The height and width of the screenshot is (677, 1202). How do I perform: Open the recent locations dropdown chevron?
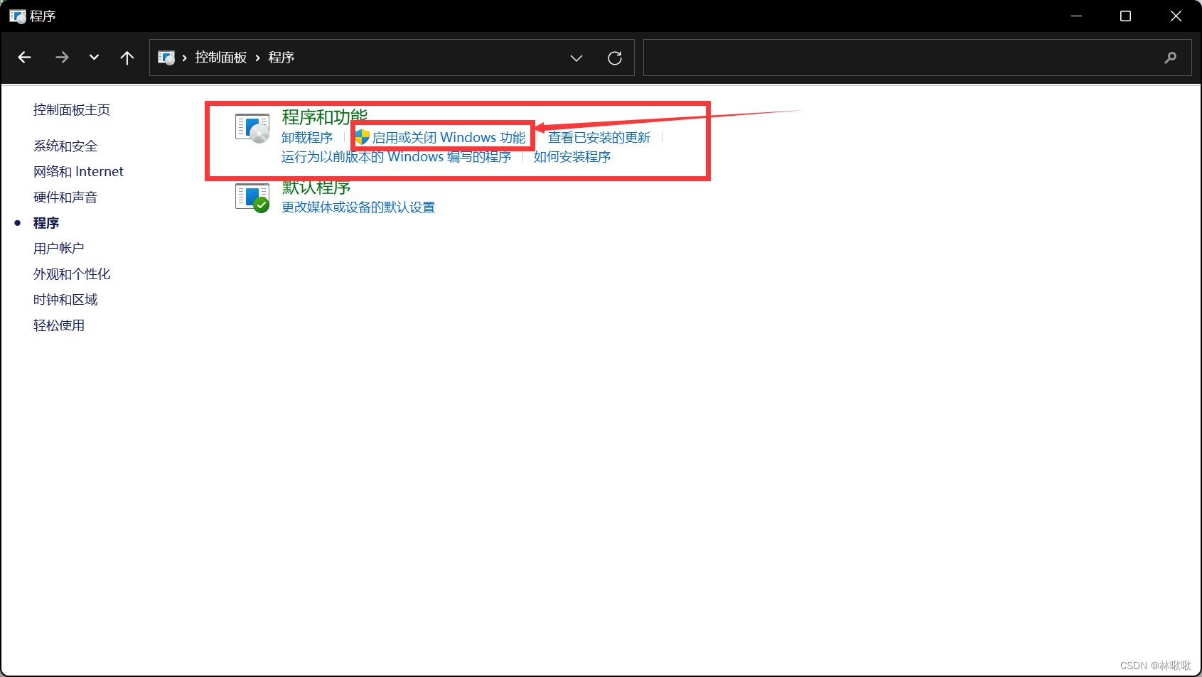[x=94, y=58]
